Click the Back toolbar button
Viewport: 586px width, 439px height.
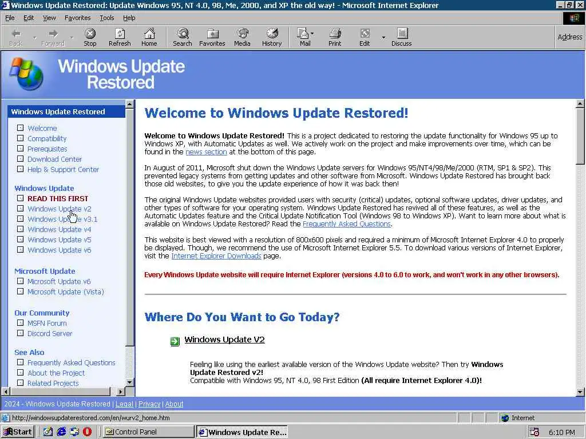point(15,37)
